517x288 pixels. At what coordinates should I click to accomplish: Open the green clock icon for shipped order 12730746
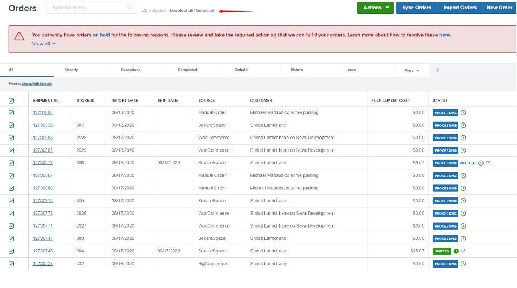pyautogui.click(x=456, y=251)
